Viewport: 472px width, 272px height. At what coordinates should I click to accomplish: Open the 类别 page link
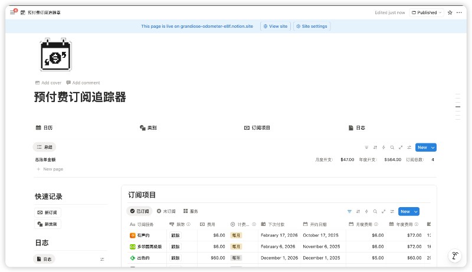(x=148, y=128)
